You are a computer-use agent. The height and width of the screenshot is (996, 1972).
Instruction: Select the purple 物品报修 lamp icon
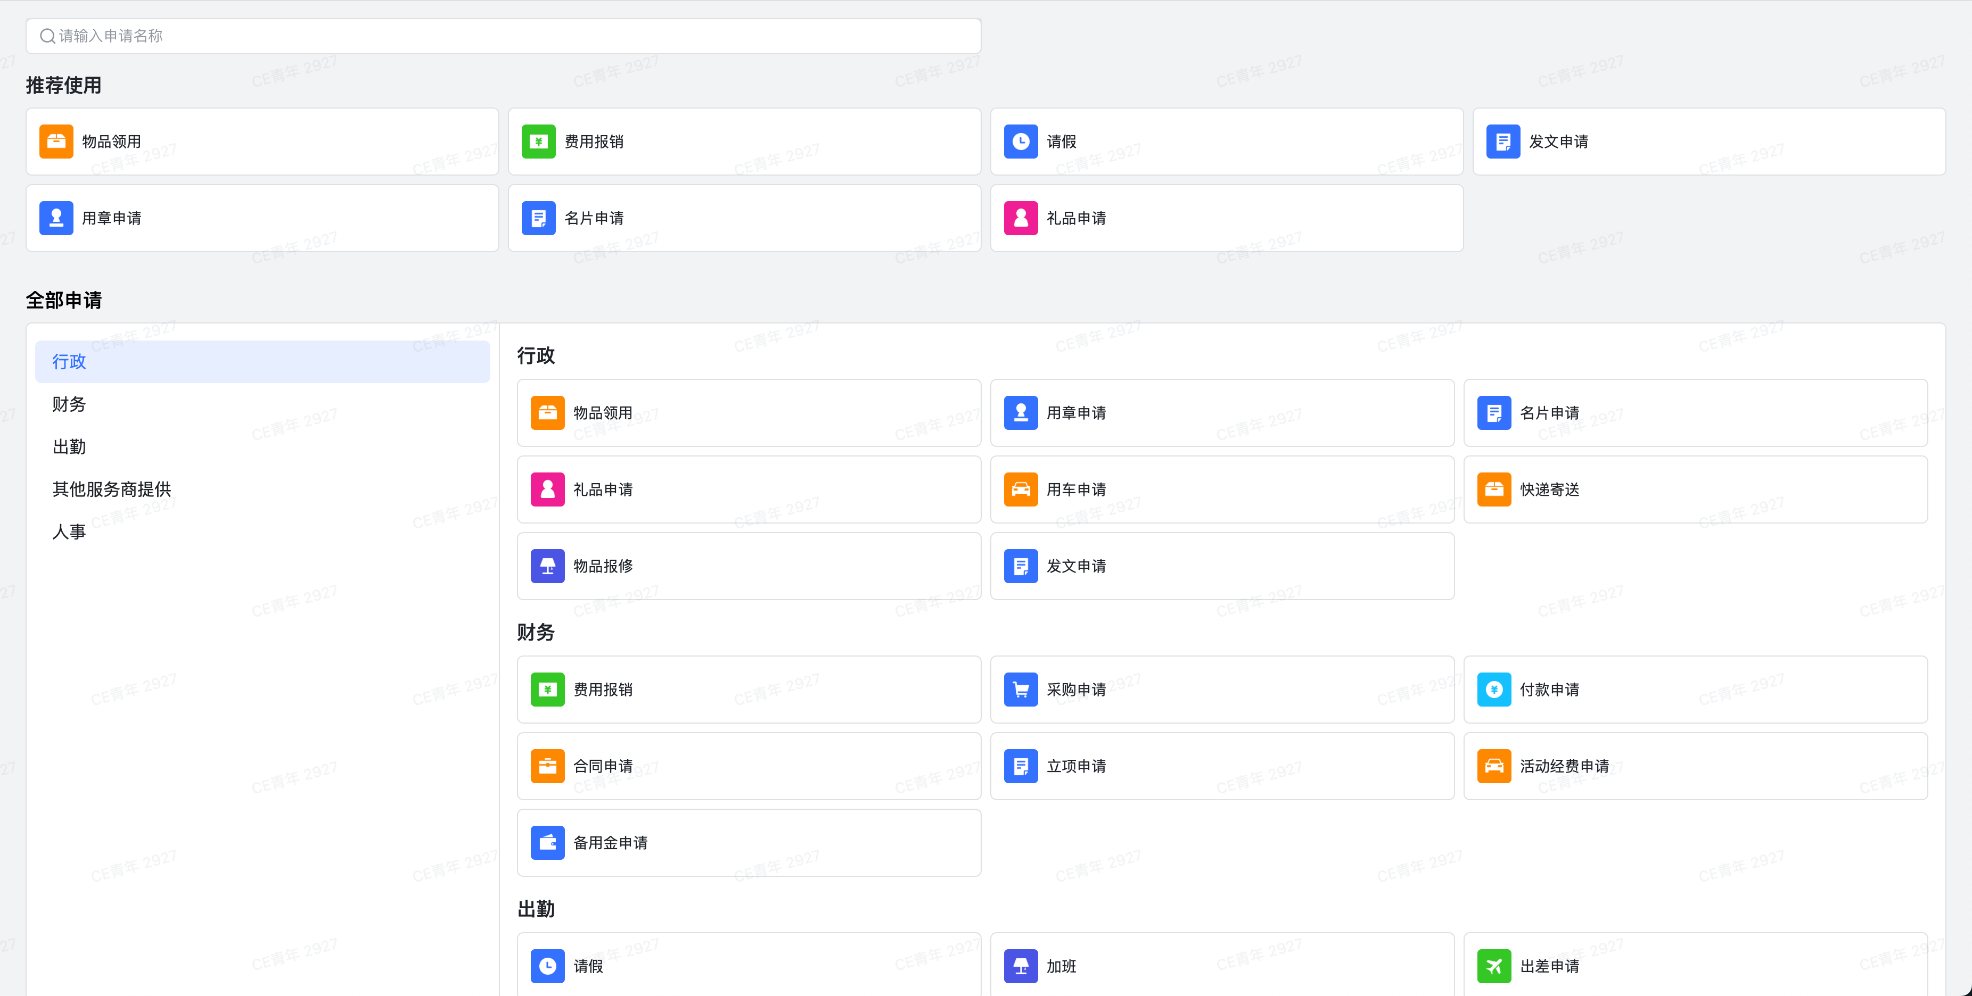547,566
